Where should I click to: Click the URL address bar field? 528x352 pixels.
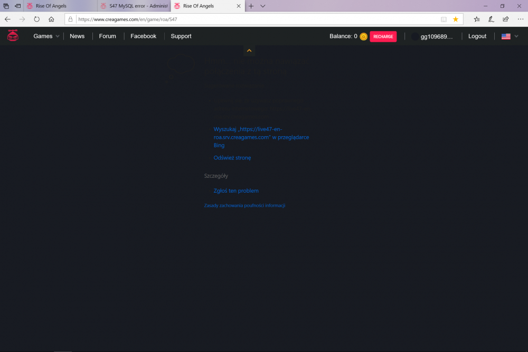(253, 19)
